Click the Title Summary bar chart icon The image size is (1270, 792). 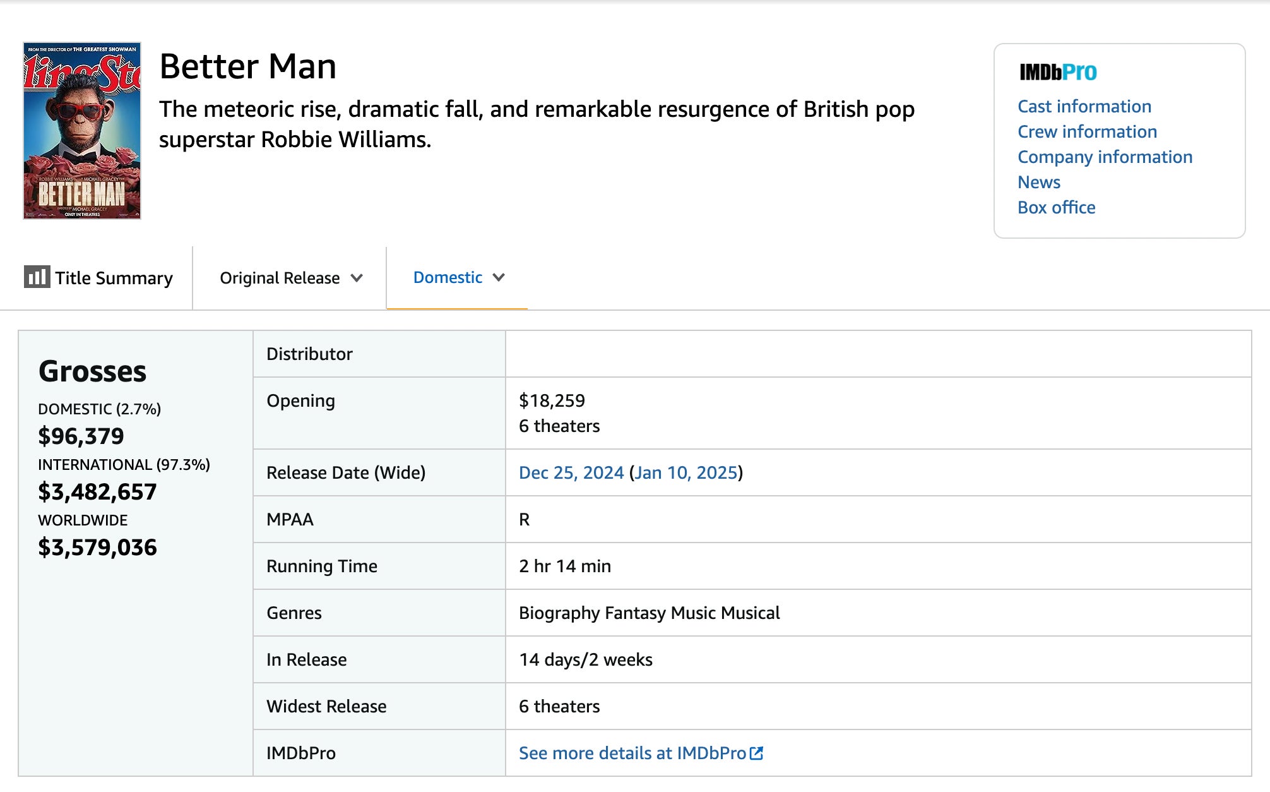pyautogui.click(x=37, y=277)
